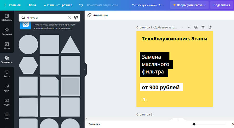The image size is (234, 128).
Task: Open the Шаблоны templates tab
Action: tap(7, 18)
